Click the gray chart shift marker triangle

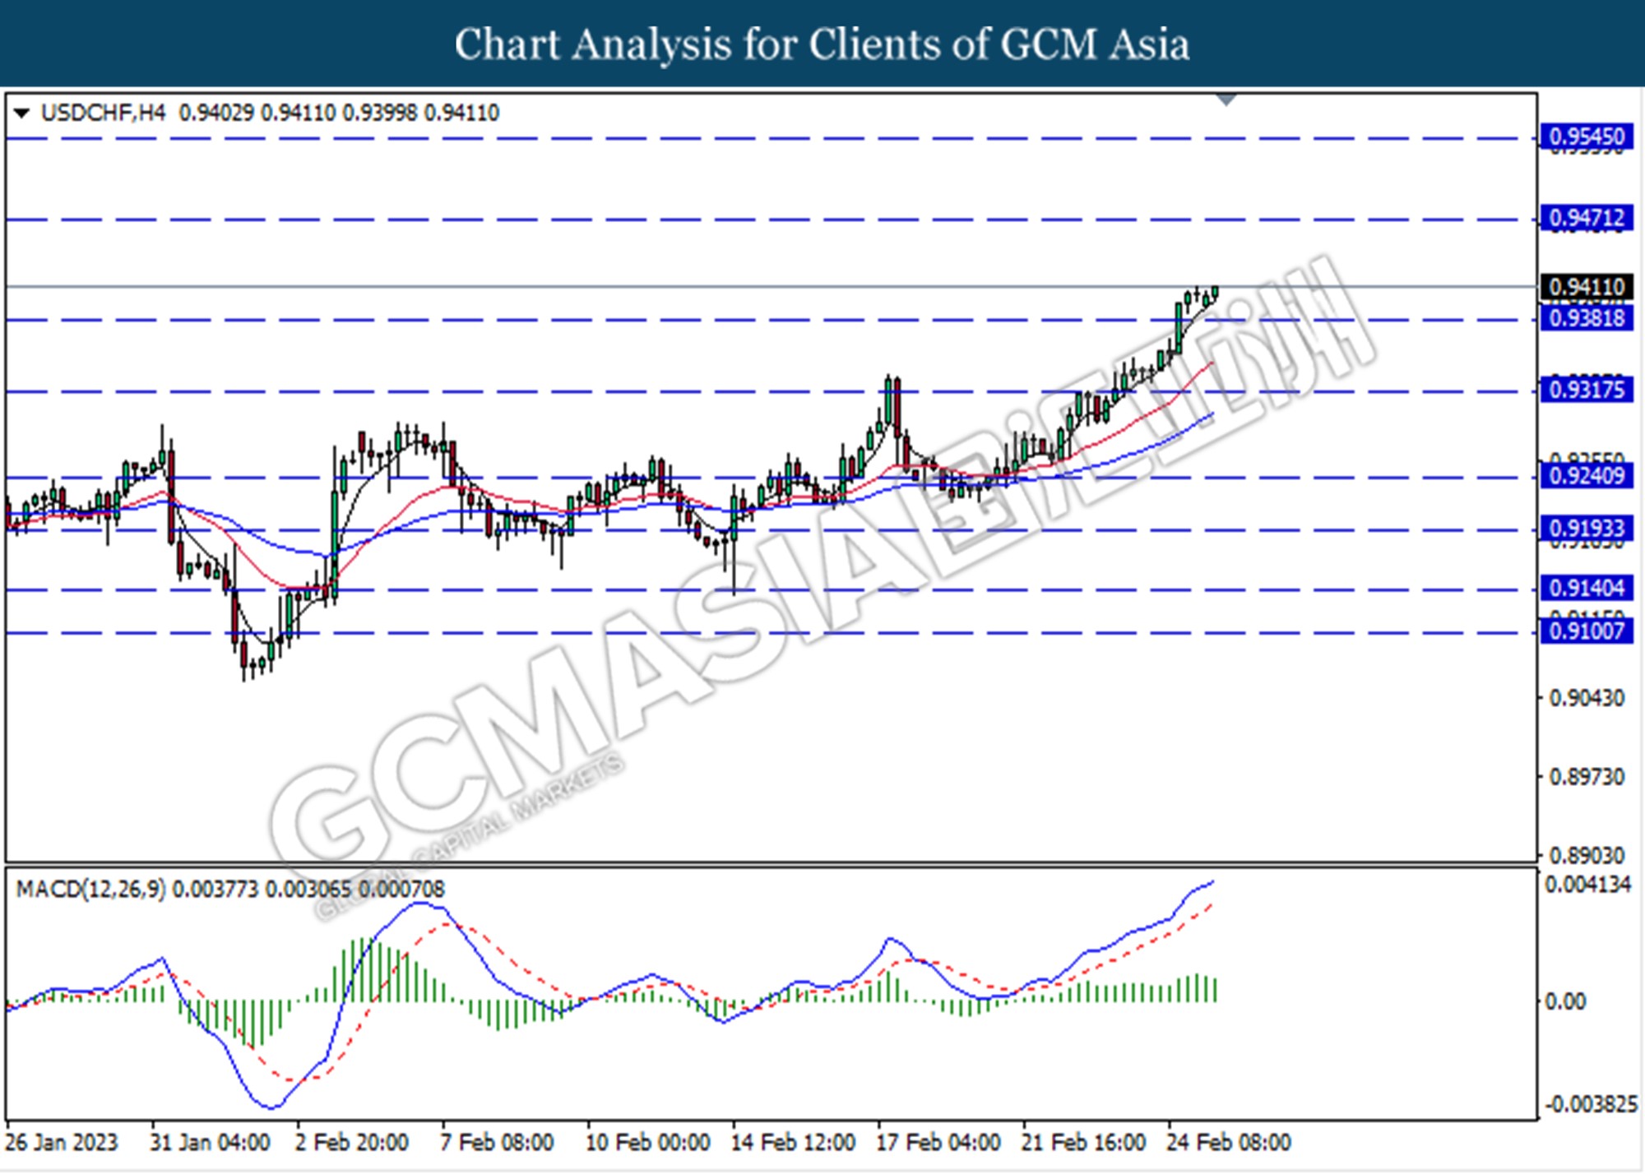(1226, 99)
